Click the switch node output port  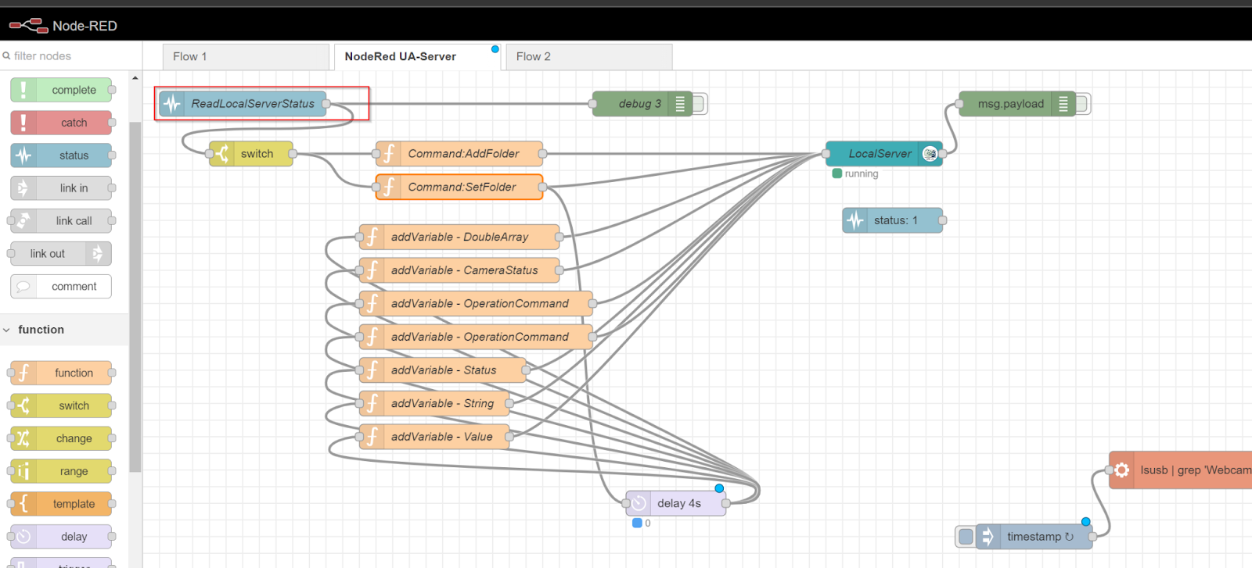(x=293, y=154)
